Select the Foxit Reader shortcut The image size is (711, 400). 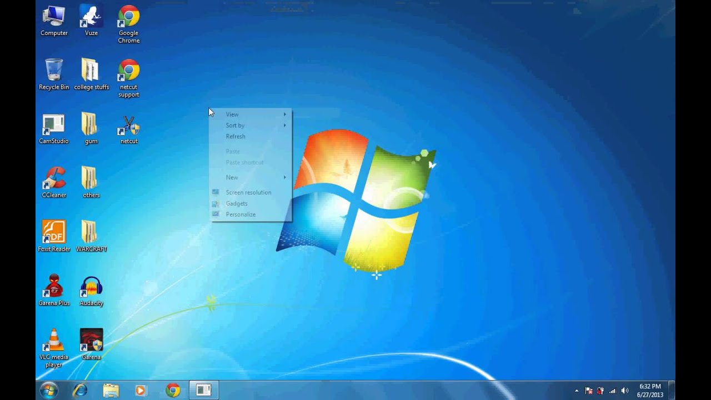point(54,236)
